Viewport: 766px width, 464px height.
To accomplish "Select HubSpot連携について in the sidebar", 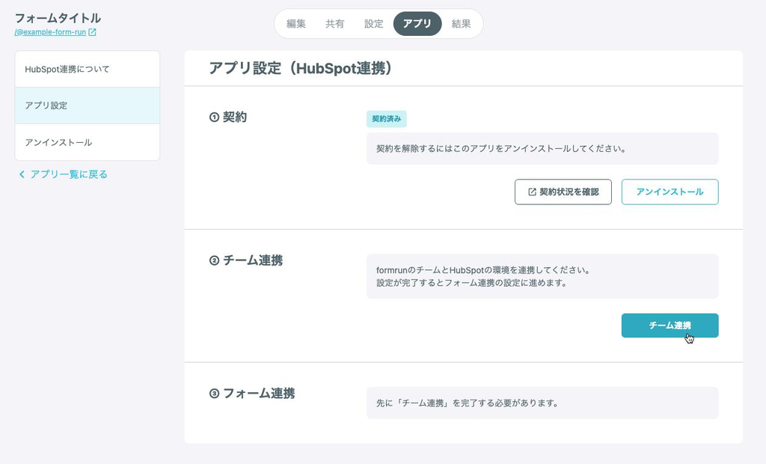I will click(x=88, y=69).
